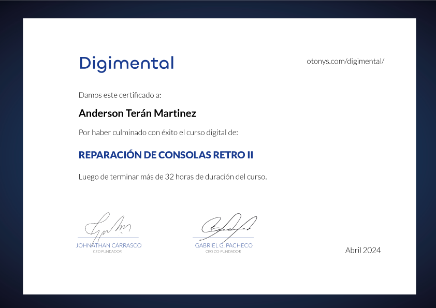Select the course title REPARACIÓN DE CONSOLAS RETRO II

coord(166,155)
